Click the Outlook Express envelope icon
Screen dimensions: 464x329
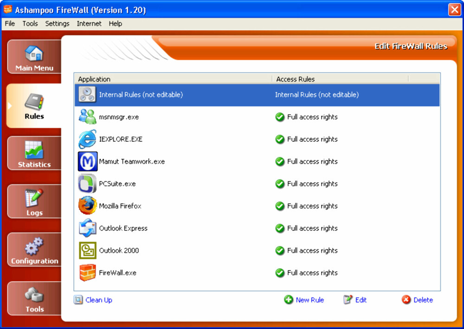(88, 228)
